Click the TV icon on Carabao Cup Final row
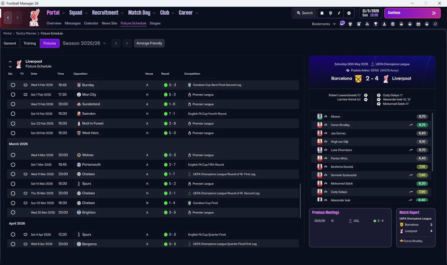 click(25, 203)
